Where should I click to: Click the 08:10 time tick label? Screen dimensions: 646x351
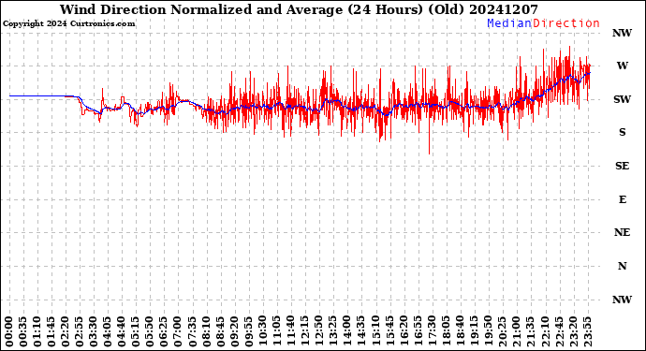[206, 330]
